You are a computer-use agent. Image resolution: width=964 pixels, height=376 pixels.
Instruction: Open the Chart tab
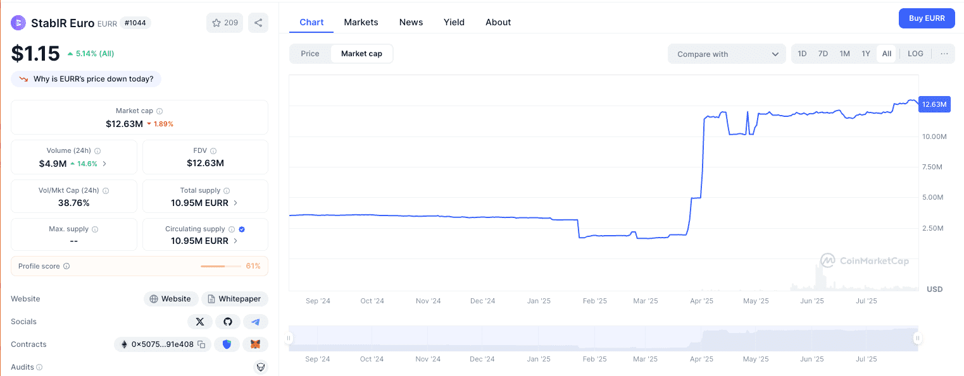pyautogui.click(x=311, y=22)
